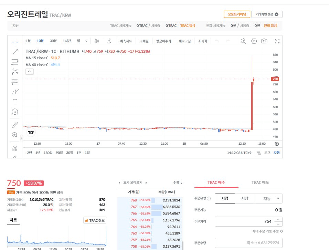Screen dimensions: 329x250
Task: Open the TRAC 정보 button
Action: pos(95,220)
